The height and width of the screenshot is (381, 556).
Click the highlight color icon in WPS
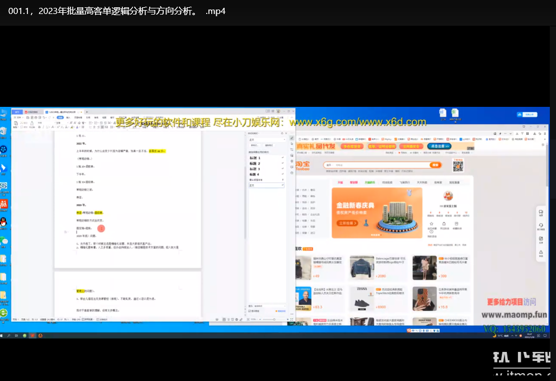(x=72, y=127)
